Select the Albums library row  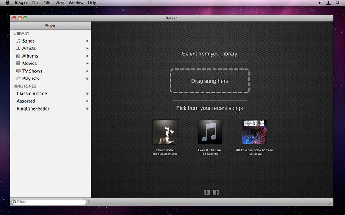tap(50, 56)
